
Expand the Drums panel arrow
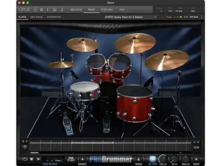138,159
